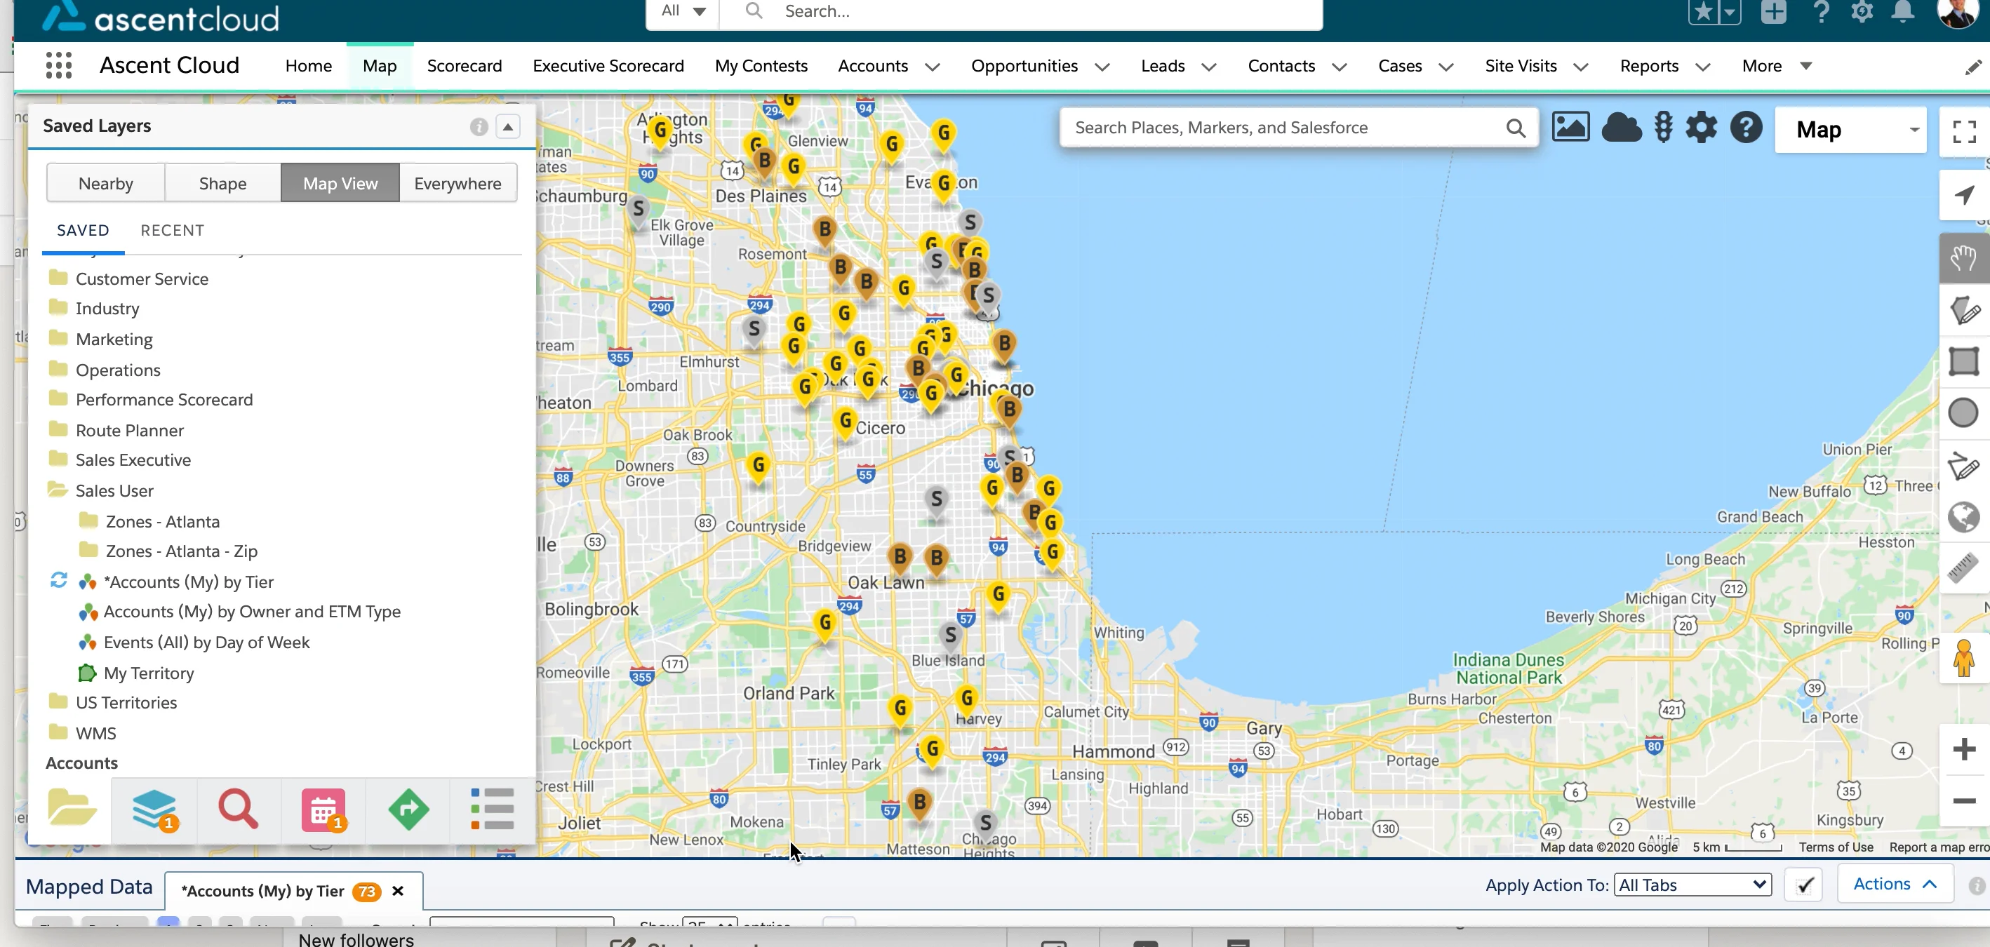Open the Executive Scorecard tab
The width and height of the screenshot is (1990, 947).
(x=608, y=67)
